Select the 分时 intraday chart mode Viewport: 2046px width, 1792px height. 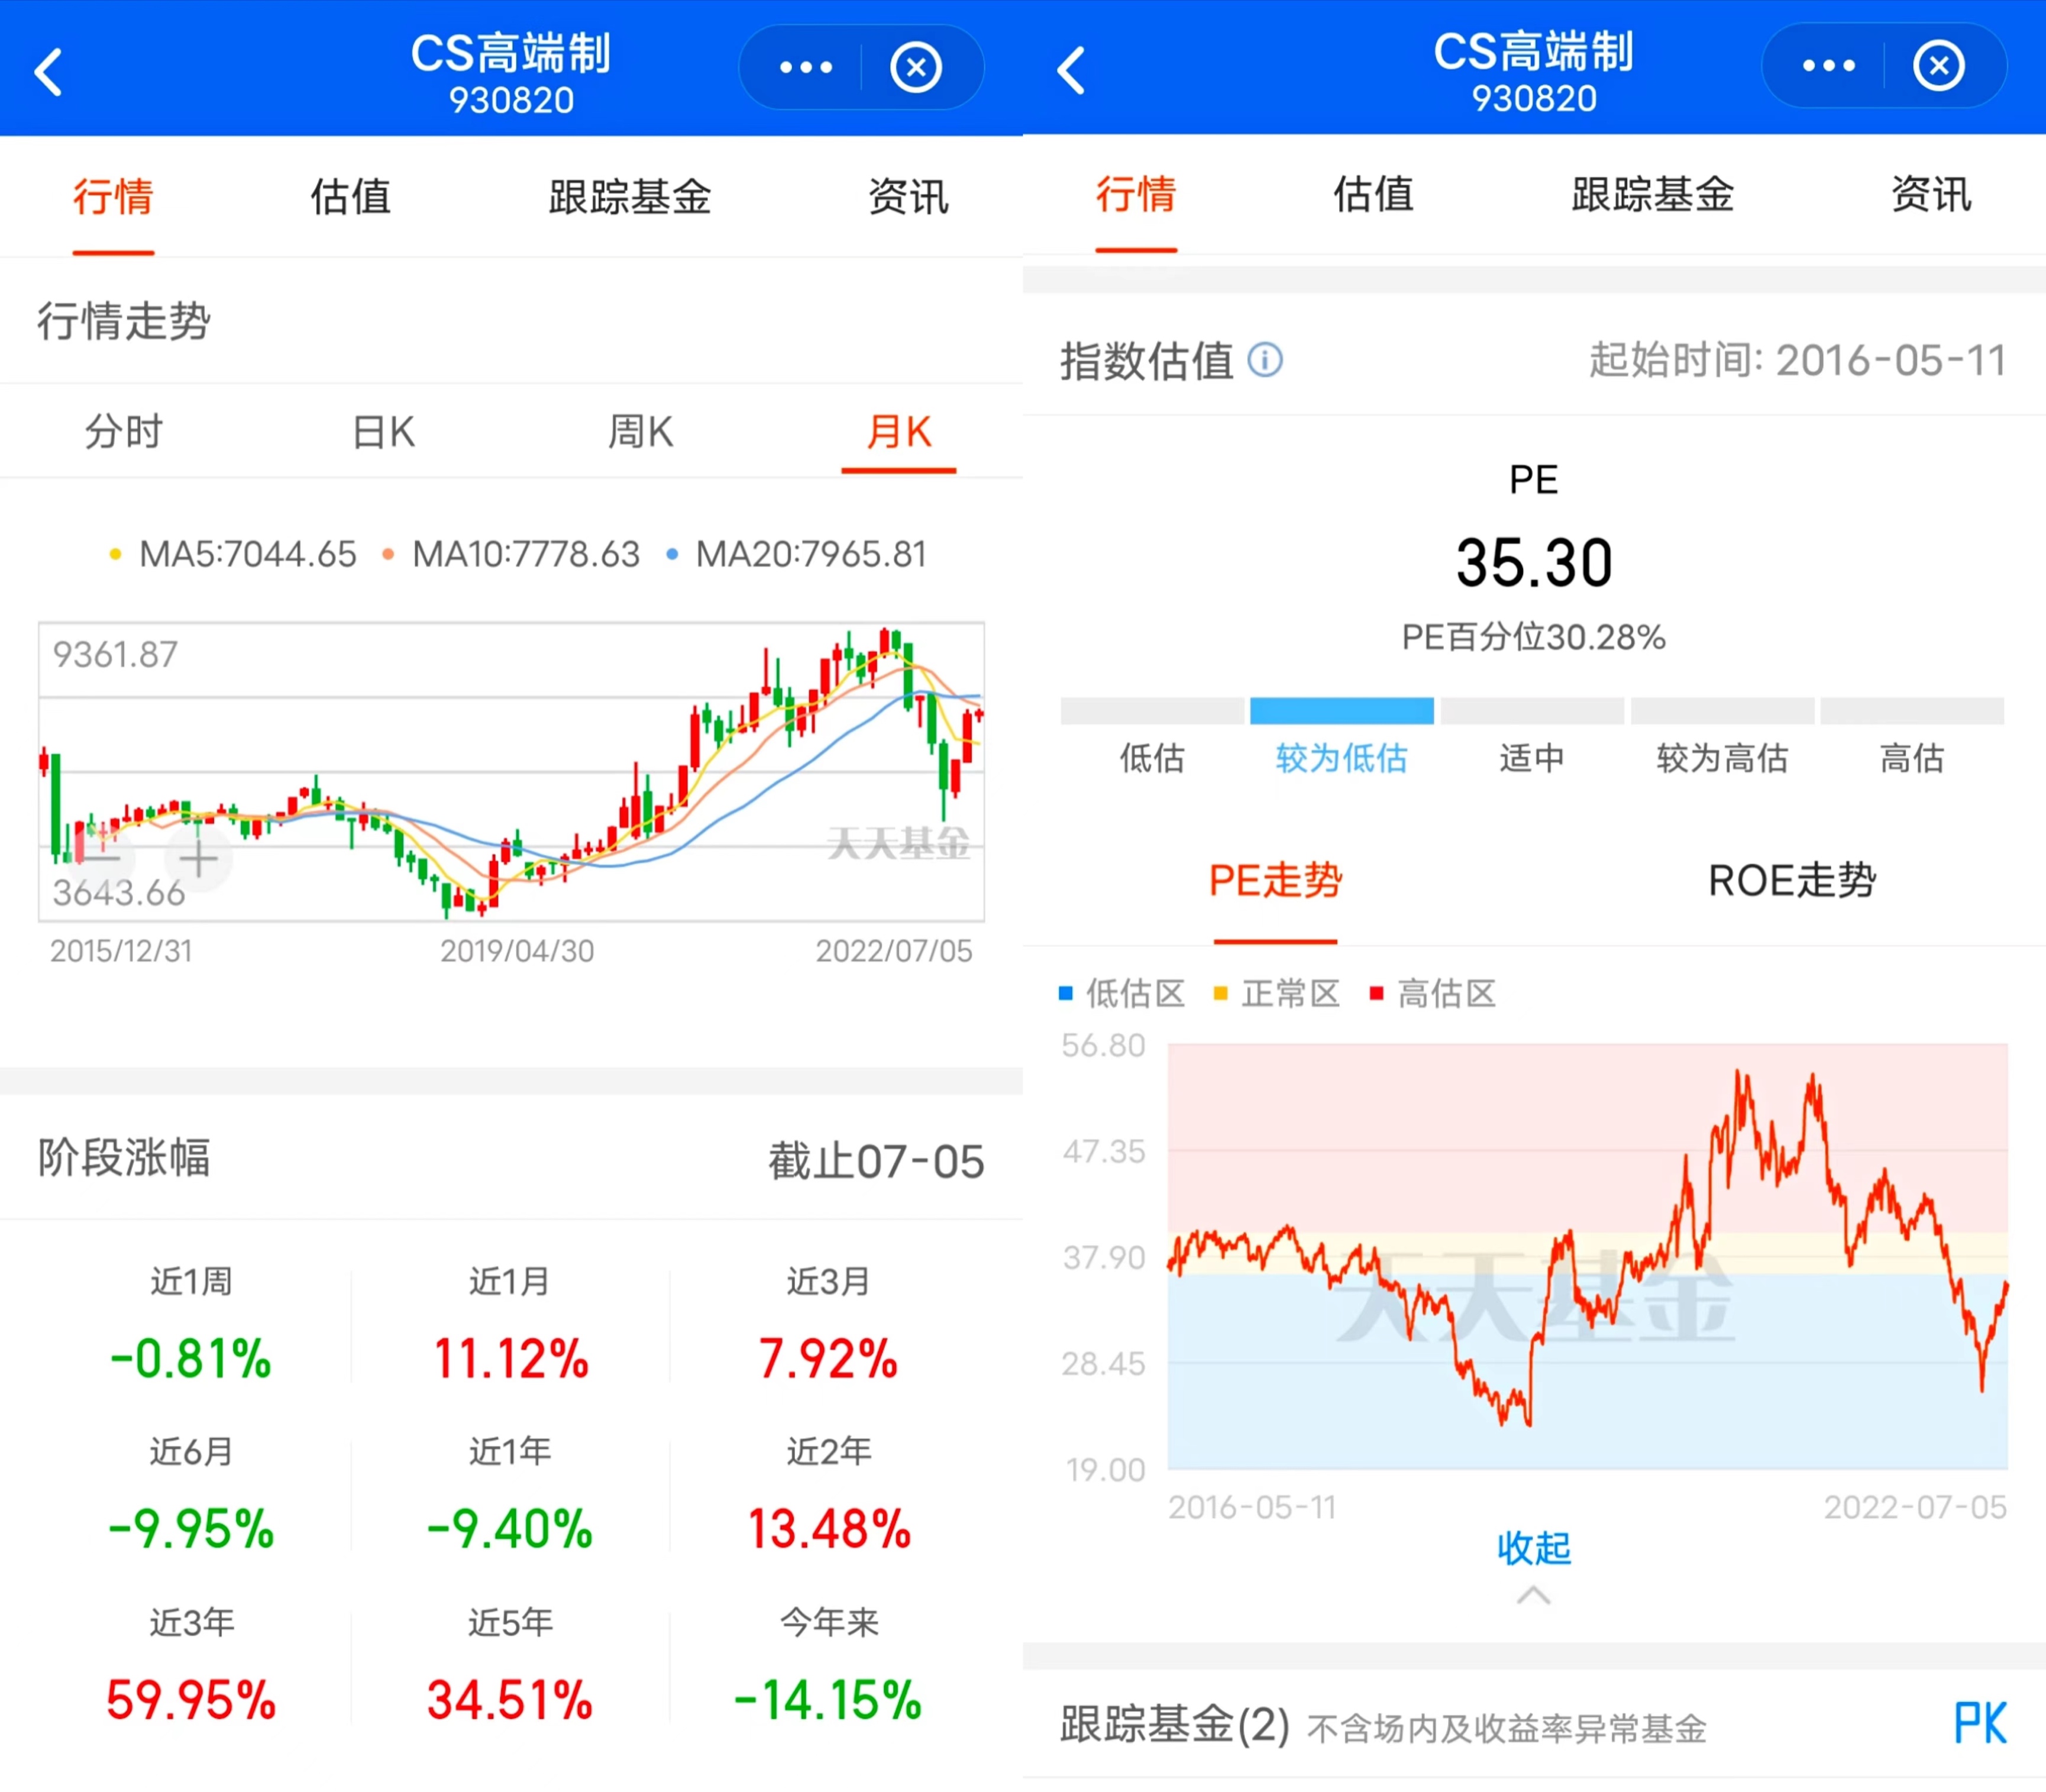[122, 432]
